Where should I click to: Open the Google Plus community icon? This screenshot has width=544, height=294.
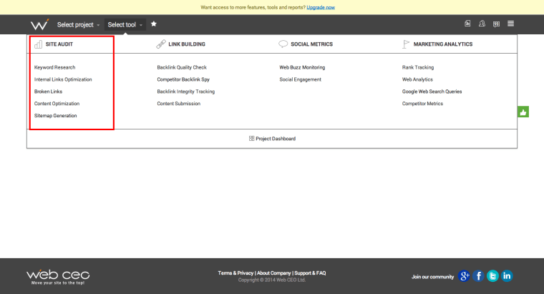tap(464, 276)
